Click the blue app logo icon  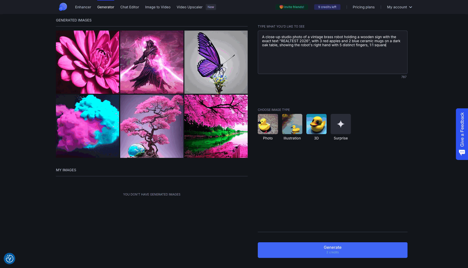[63, 7]
